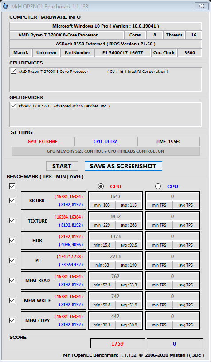Click SAVE AS SCREENSHOT button
The image size is (211, 362).
(x=123, y=166)
